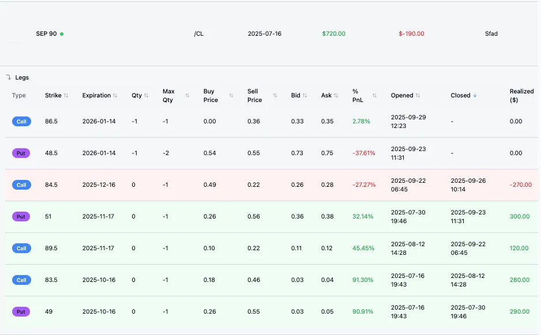541x335 pixels.
Task: Click the Bid column sort icon
Action: [x=305, y=96]
